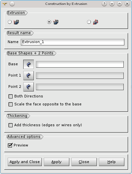Click the Close text button

point(84,162)
